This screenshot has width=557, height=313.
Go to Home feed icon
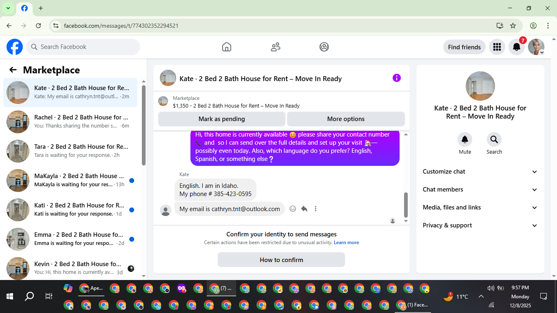[227, 47]
